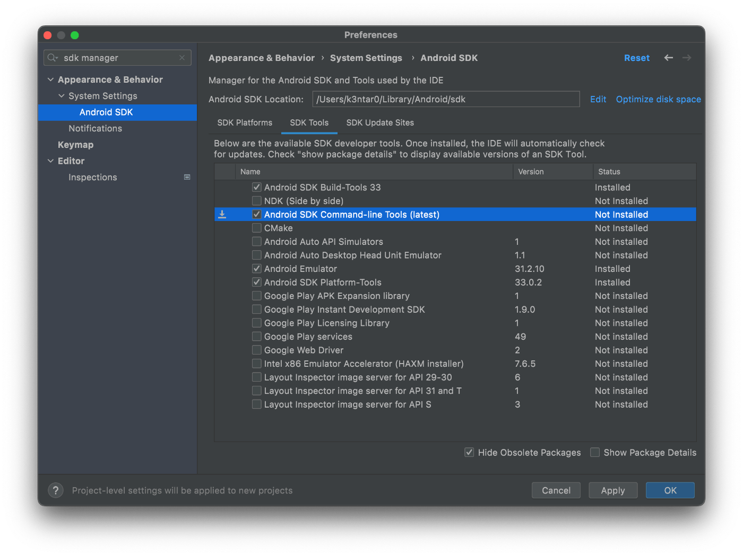Open help with the question mark button
Viewport: 743px width, 556px height.
tap(56, 490)
